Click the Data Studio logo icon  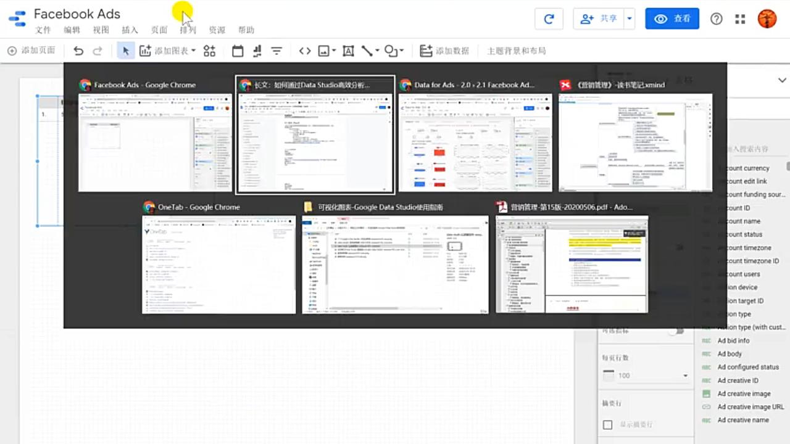17,19
